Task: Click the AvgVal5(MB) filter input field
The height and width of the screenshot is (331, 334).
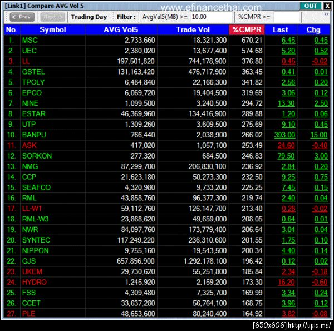Action: 212,17
